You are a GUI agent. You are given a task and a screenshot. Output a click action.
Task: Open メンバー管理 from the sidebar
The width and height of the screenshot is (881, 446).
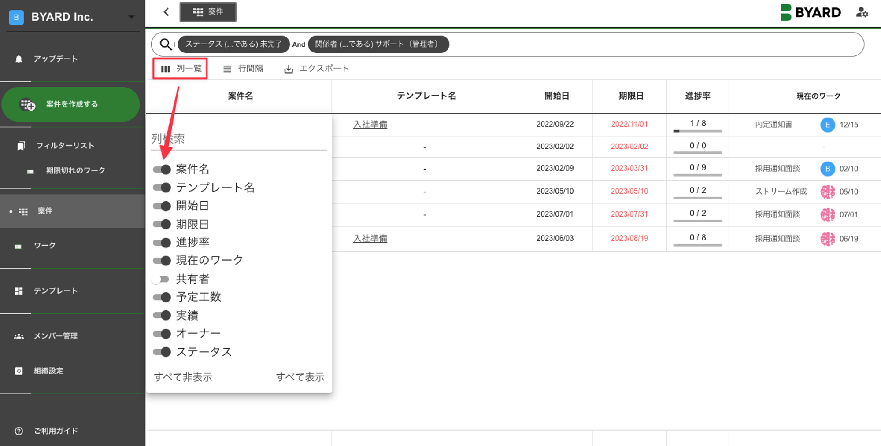click(56, 336)
